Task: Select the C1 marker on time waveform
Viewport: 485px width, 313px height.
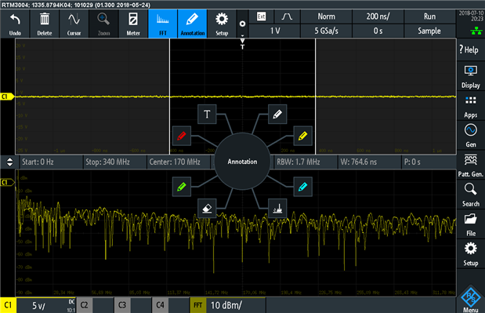Action: (x=7, y=96)
